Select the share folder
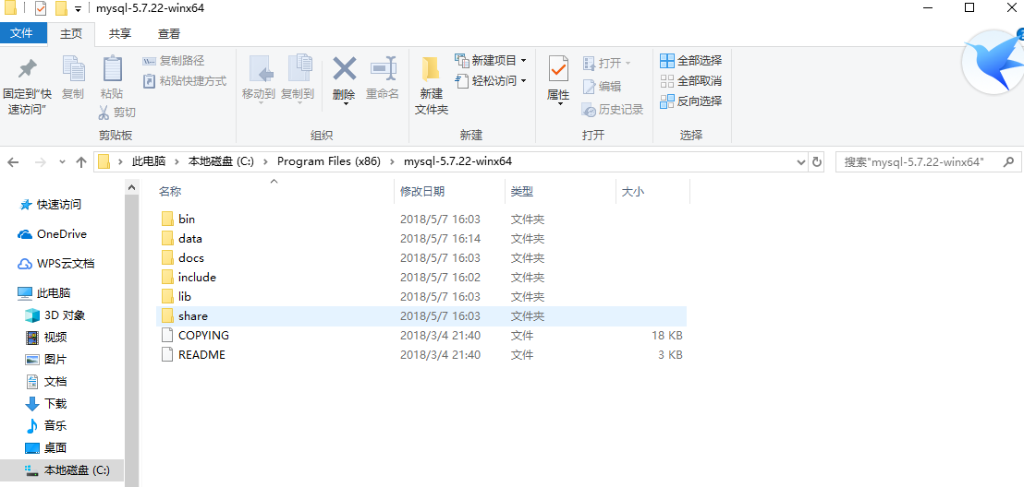This screenshot has height=487, width=1024. point(421,316)
